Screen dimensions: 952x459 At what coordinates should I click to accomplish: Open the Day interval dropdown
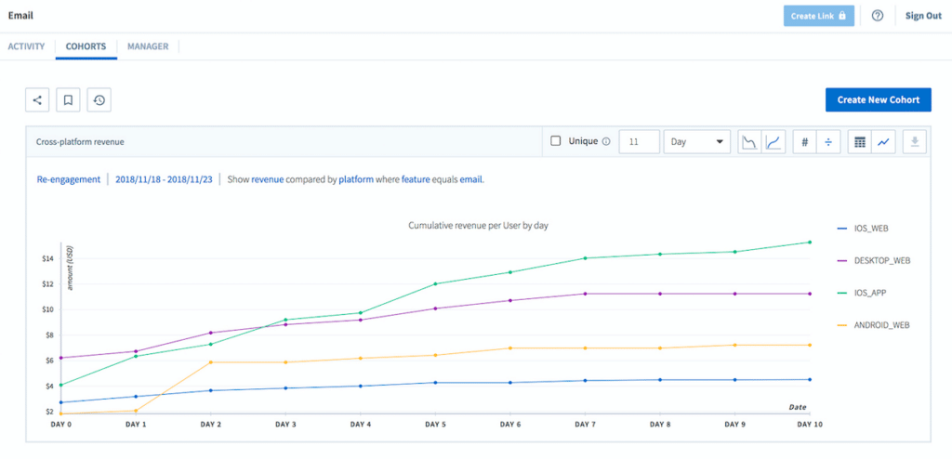click(x=697, y=142)
